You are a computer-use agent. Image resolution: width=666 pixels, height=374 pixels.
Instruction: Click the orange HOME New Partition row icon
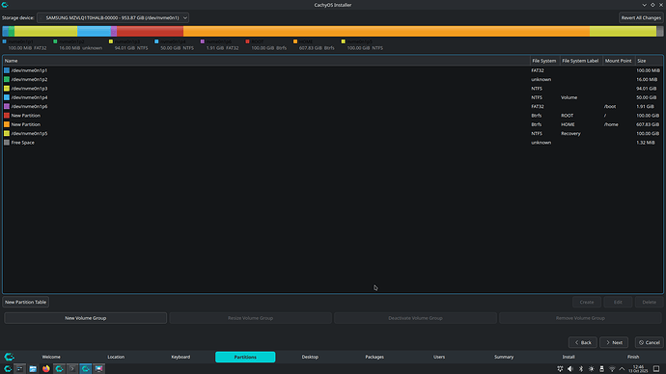click(7, 124)
